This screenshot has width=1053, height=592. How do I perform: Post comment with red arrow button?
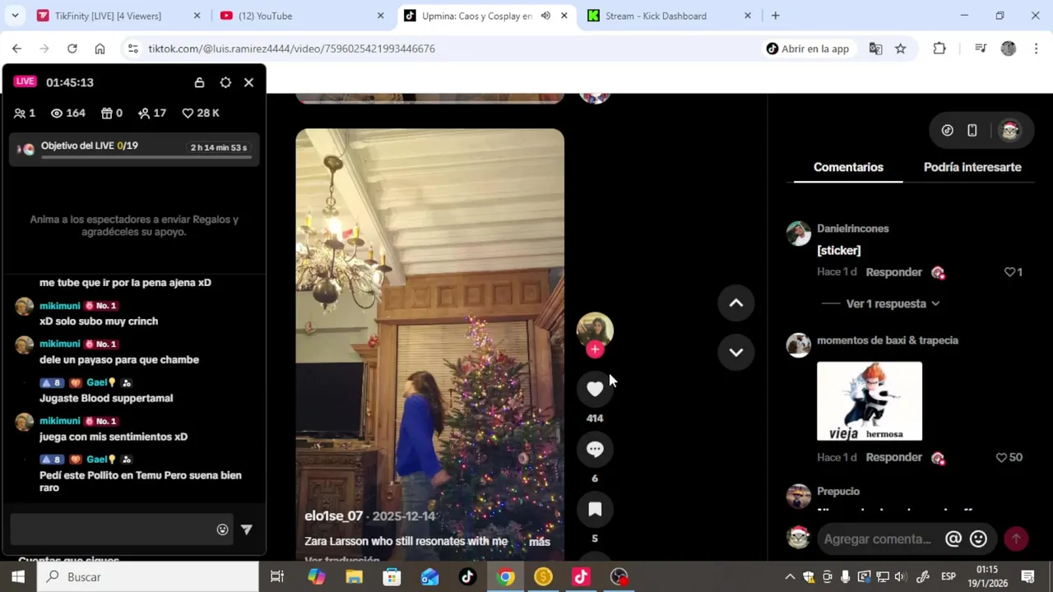pyautogui.click(x=1016, y=539)
